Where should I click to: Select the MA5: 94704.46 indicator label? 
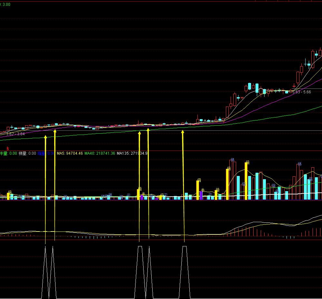coord(70,153)
